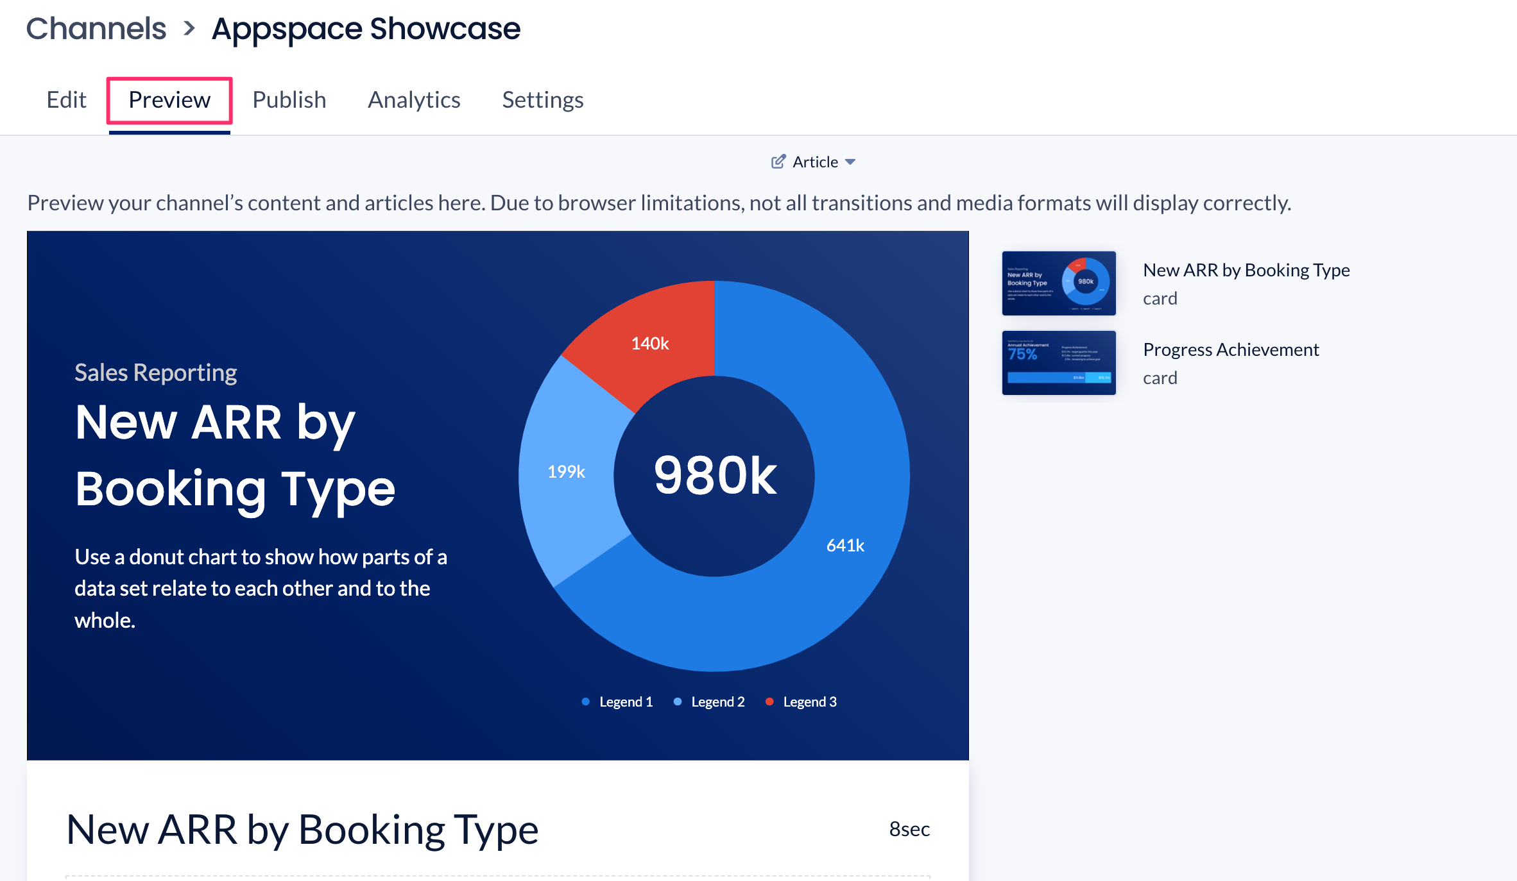Screen dimensions: 1517x881
Task: Click the Legend 3 label
Action: click(x=810, y=702)
